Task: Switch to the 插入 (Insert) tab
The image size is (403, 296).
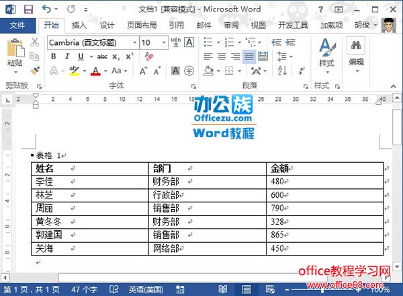Action: click(x=79, y=25)
